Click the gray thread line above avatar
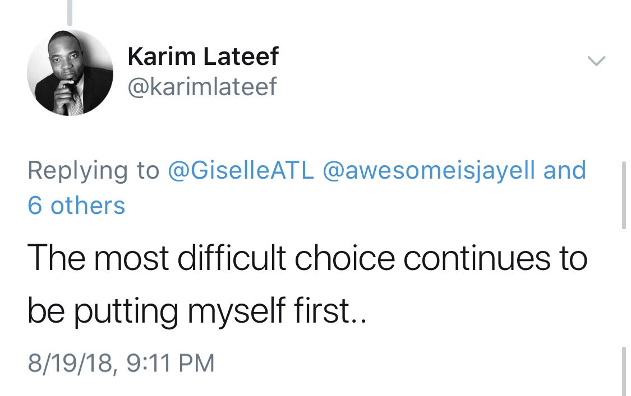The image size is (631, 396). tap(70, 12)
